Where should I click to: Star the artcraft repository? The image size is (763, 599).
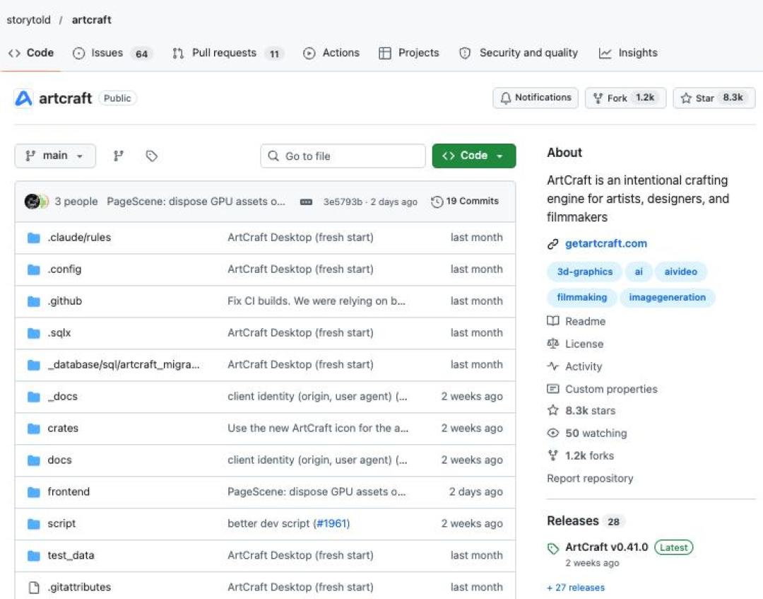click(x=714, y=98)
